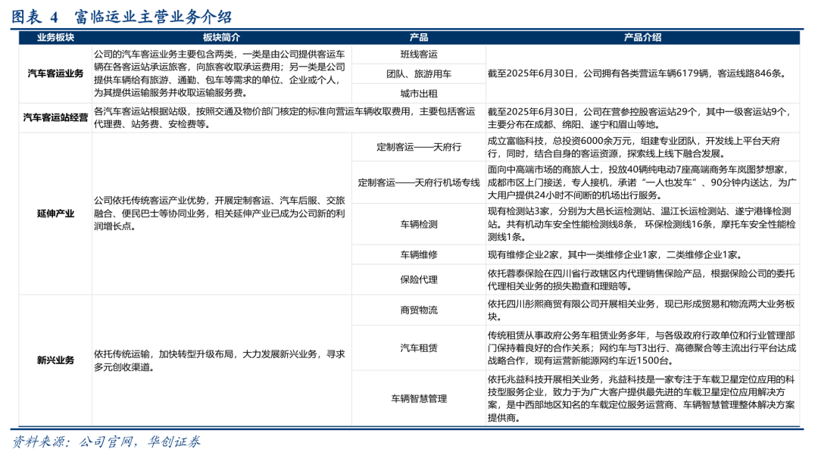Select the 汽车租赁 product cell
The image size is (818, 455).
tap(418, 347)
